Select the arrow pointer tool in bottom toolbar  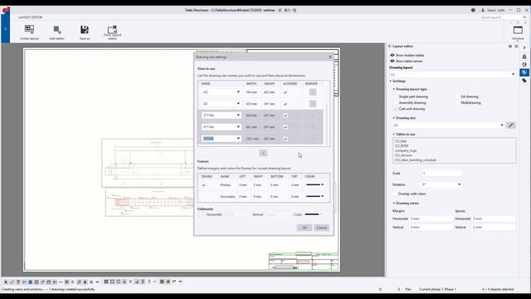coord(6,282)
